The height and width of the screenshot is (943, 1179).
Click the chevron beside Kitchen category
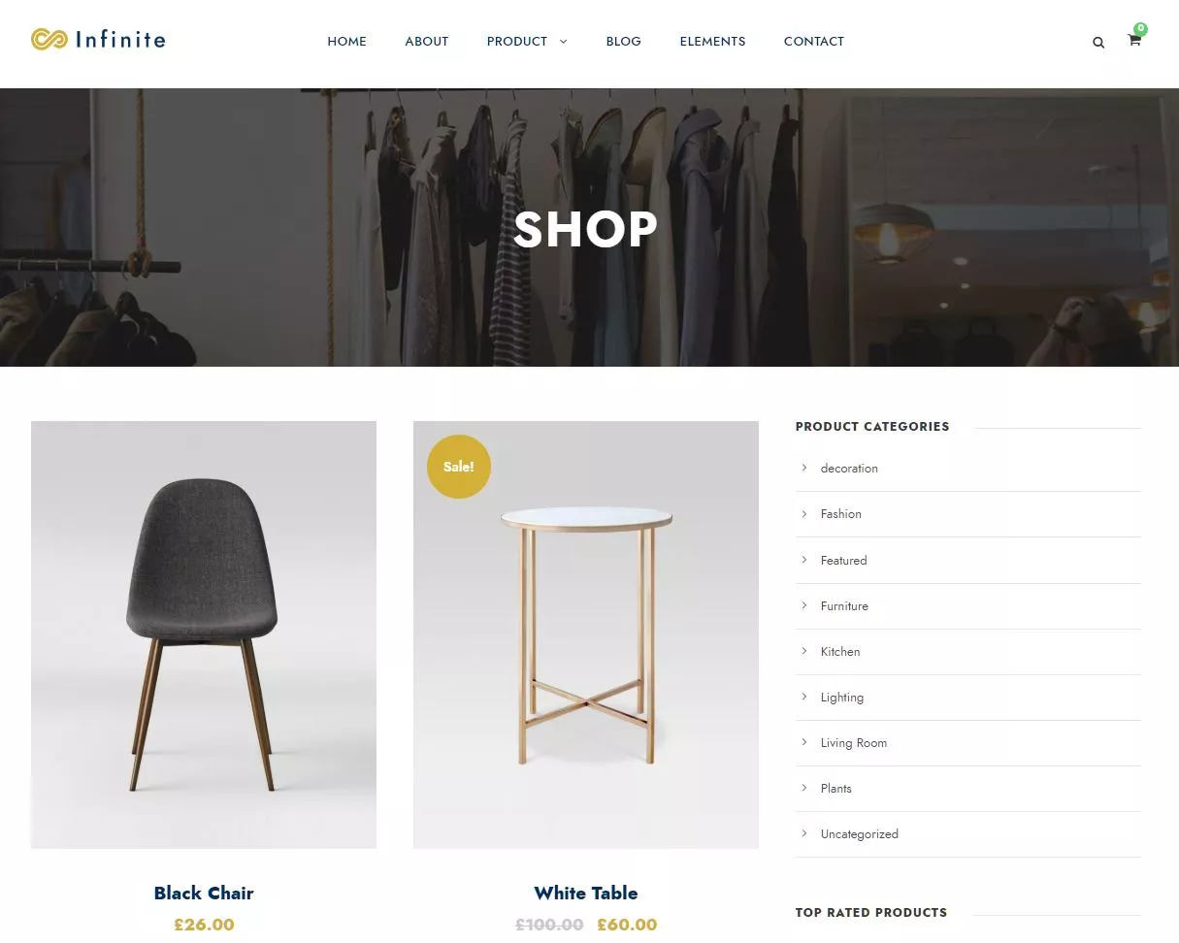(804, 651)
